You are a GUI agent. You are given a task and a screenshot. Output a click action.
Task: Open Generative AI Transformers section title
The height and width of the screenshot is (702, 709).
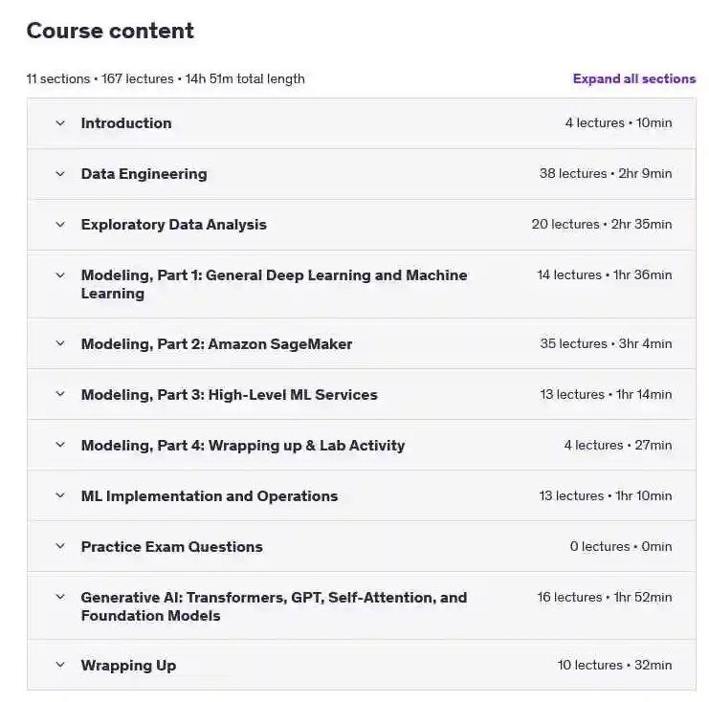click(274, 606)
